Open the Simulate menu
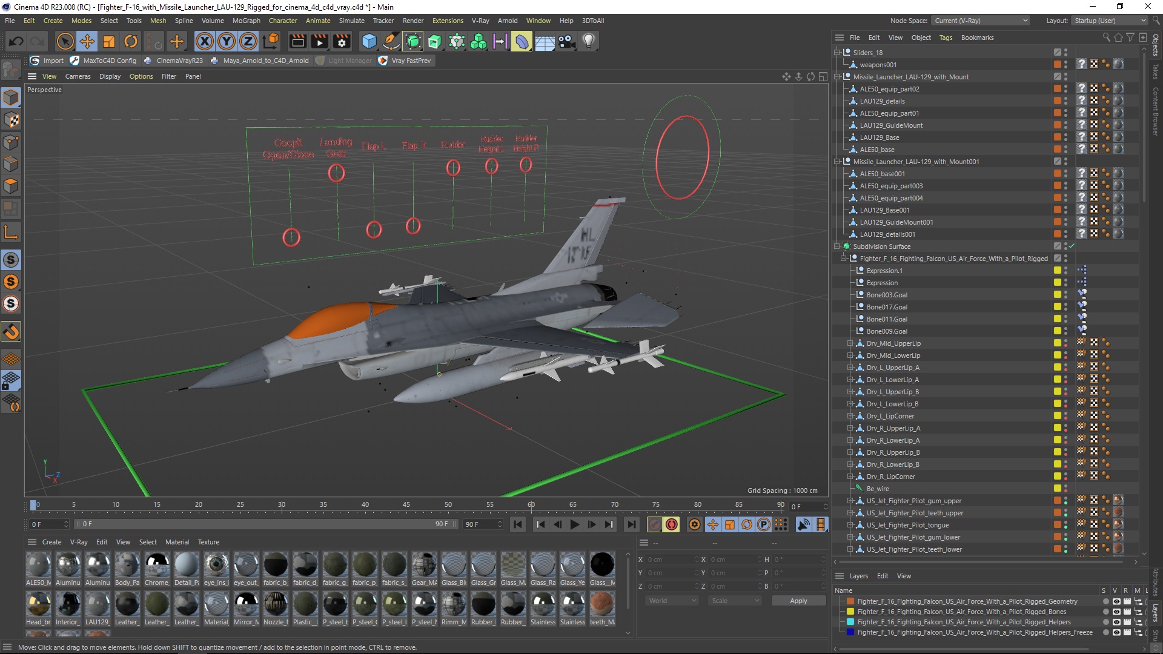The image size is (1163, 654). pos(351,21)
